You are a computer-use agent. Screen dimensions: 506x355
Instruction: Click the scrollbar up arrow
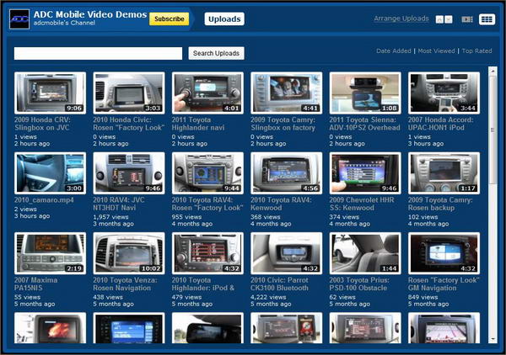(x=493, y=71)
